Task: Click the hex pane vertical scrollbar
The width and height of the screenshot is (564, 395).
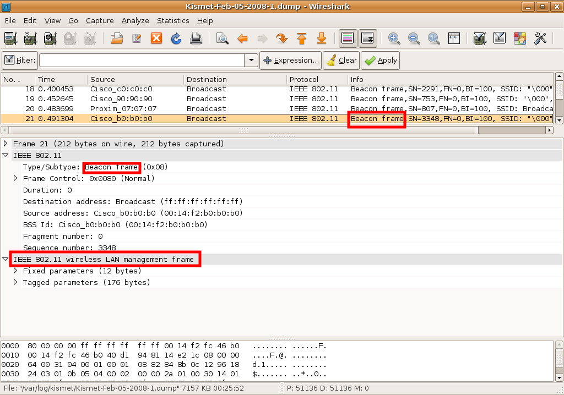Action: click(x=559, y=361)
